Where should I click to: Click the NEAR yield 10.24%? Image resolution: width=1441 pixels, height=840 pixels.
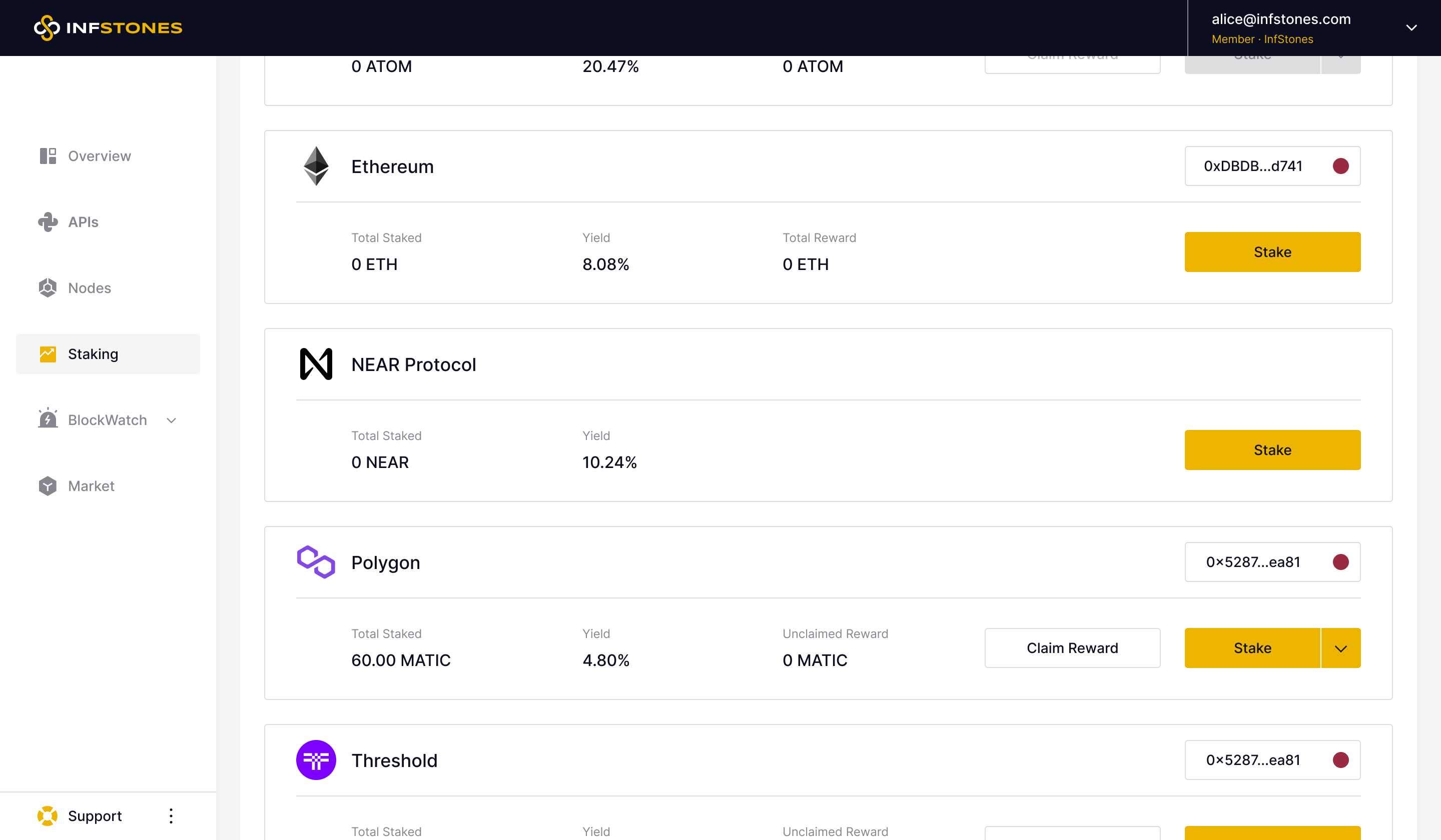tap(609, 461)
